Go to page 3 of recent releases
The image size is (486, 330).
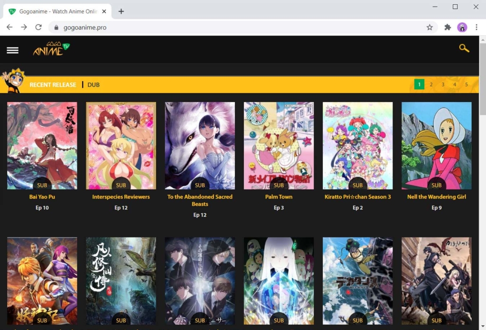click(443, 85)
